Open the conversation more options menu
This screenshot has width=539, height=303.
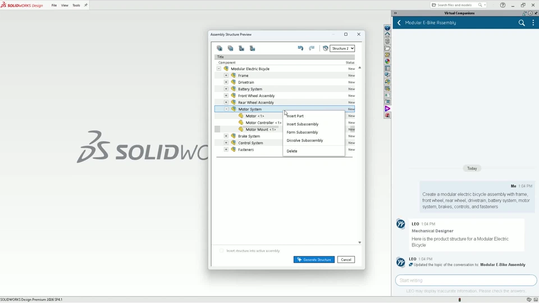[x=533, y=22]
